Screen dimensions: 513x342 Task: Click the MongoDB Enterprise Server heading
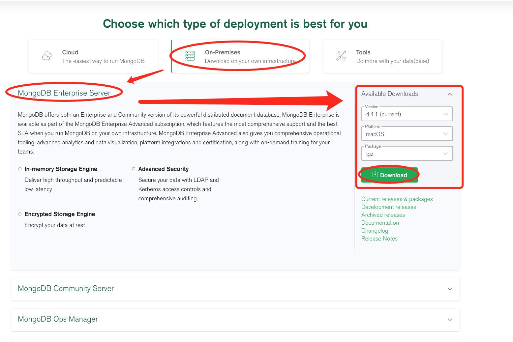[x=64, y=93]
